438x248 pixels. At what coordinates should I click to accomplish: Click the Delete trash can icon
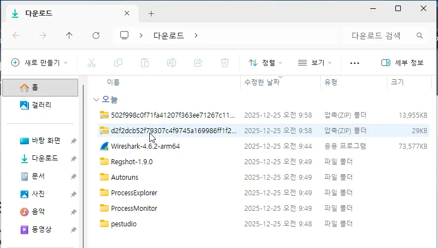click(225, 63)
